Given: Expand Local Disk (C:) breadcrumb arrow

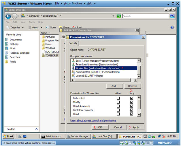Looking at the screenshot, I should 60,16.
